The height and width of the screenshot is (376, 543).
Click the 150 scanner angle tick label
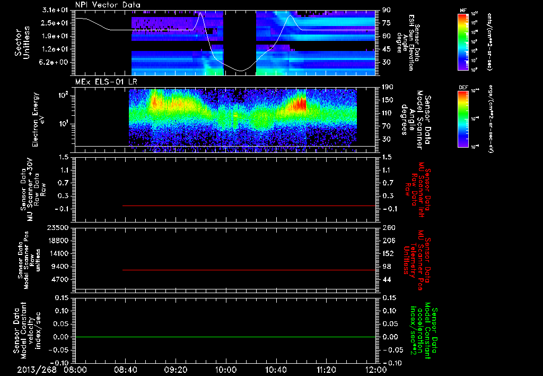pos(388,100)
